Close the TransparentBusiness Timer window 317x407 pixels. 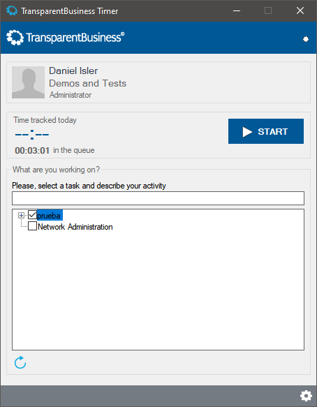(300, 11)
